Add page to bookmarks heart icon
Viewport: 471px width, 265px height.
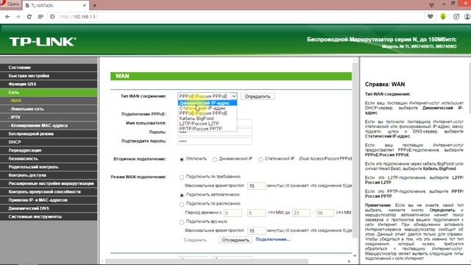tap(430, 16)
